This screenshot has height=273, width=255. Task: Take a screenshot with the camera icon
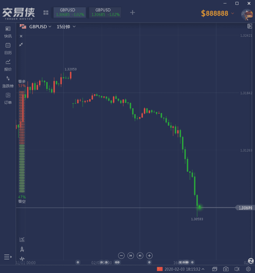226,269
